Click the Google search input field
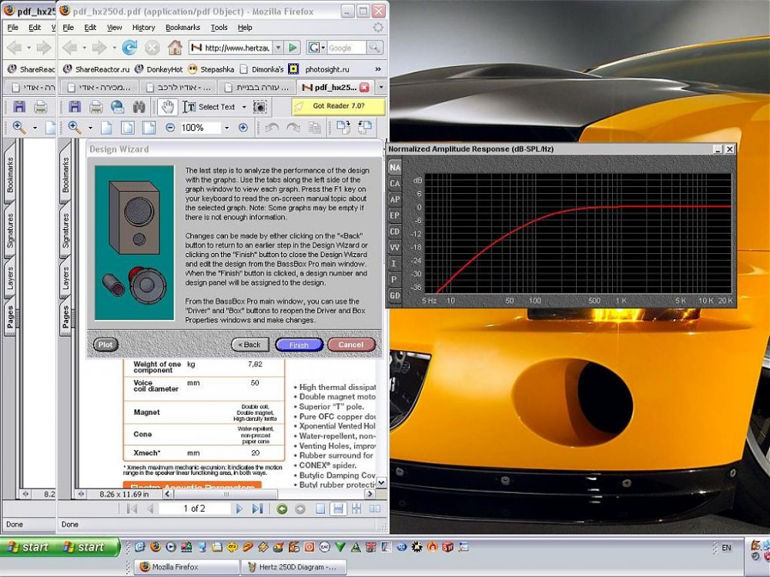The image size is (770, 577). click(346, 48)
